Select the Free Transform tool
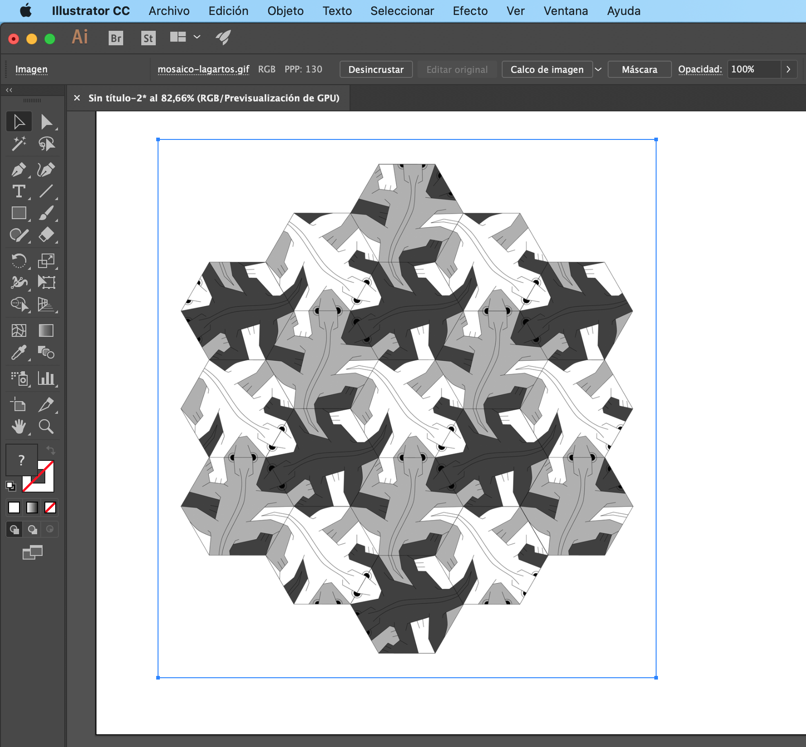The image size is (806, 747). tap(46, 283)
